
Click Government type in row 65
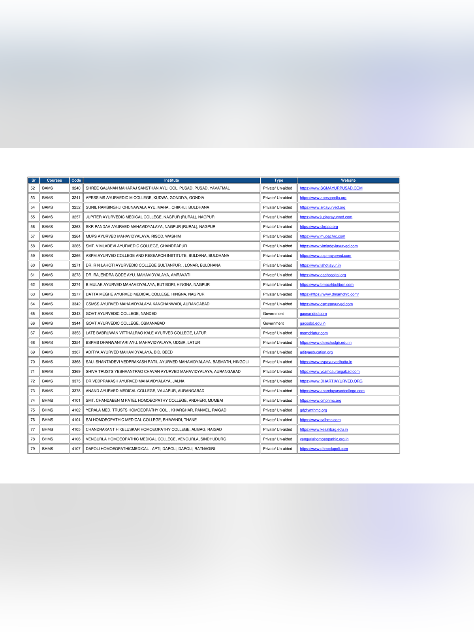[x=279, y=314]
